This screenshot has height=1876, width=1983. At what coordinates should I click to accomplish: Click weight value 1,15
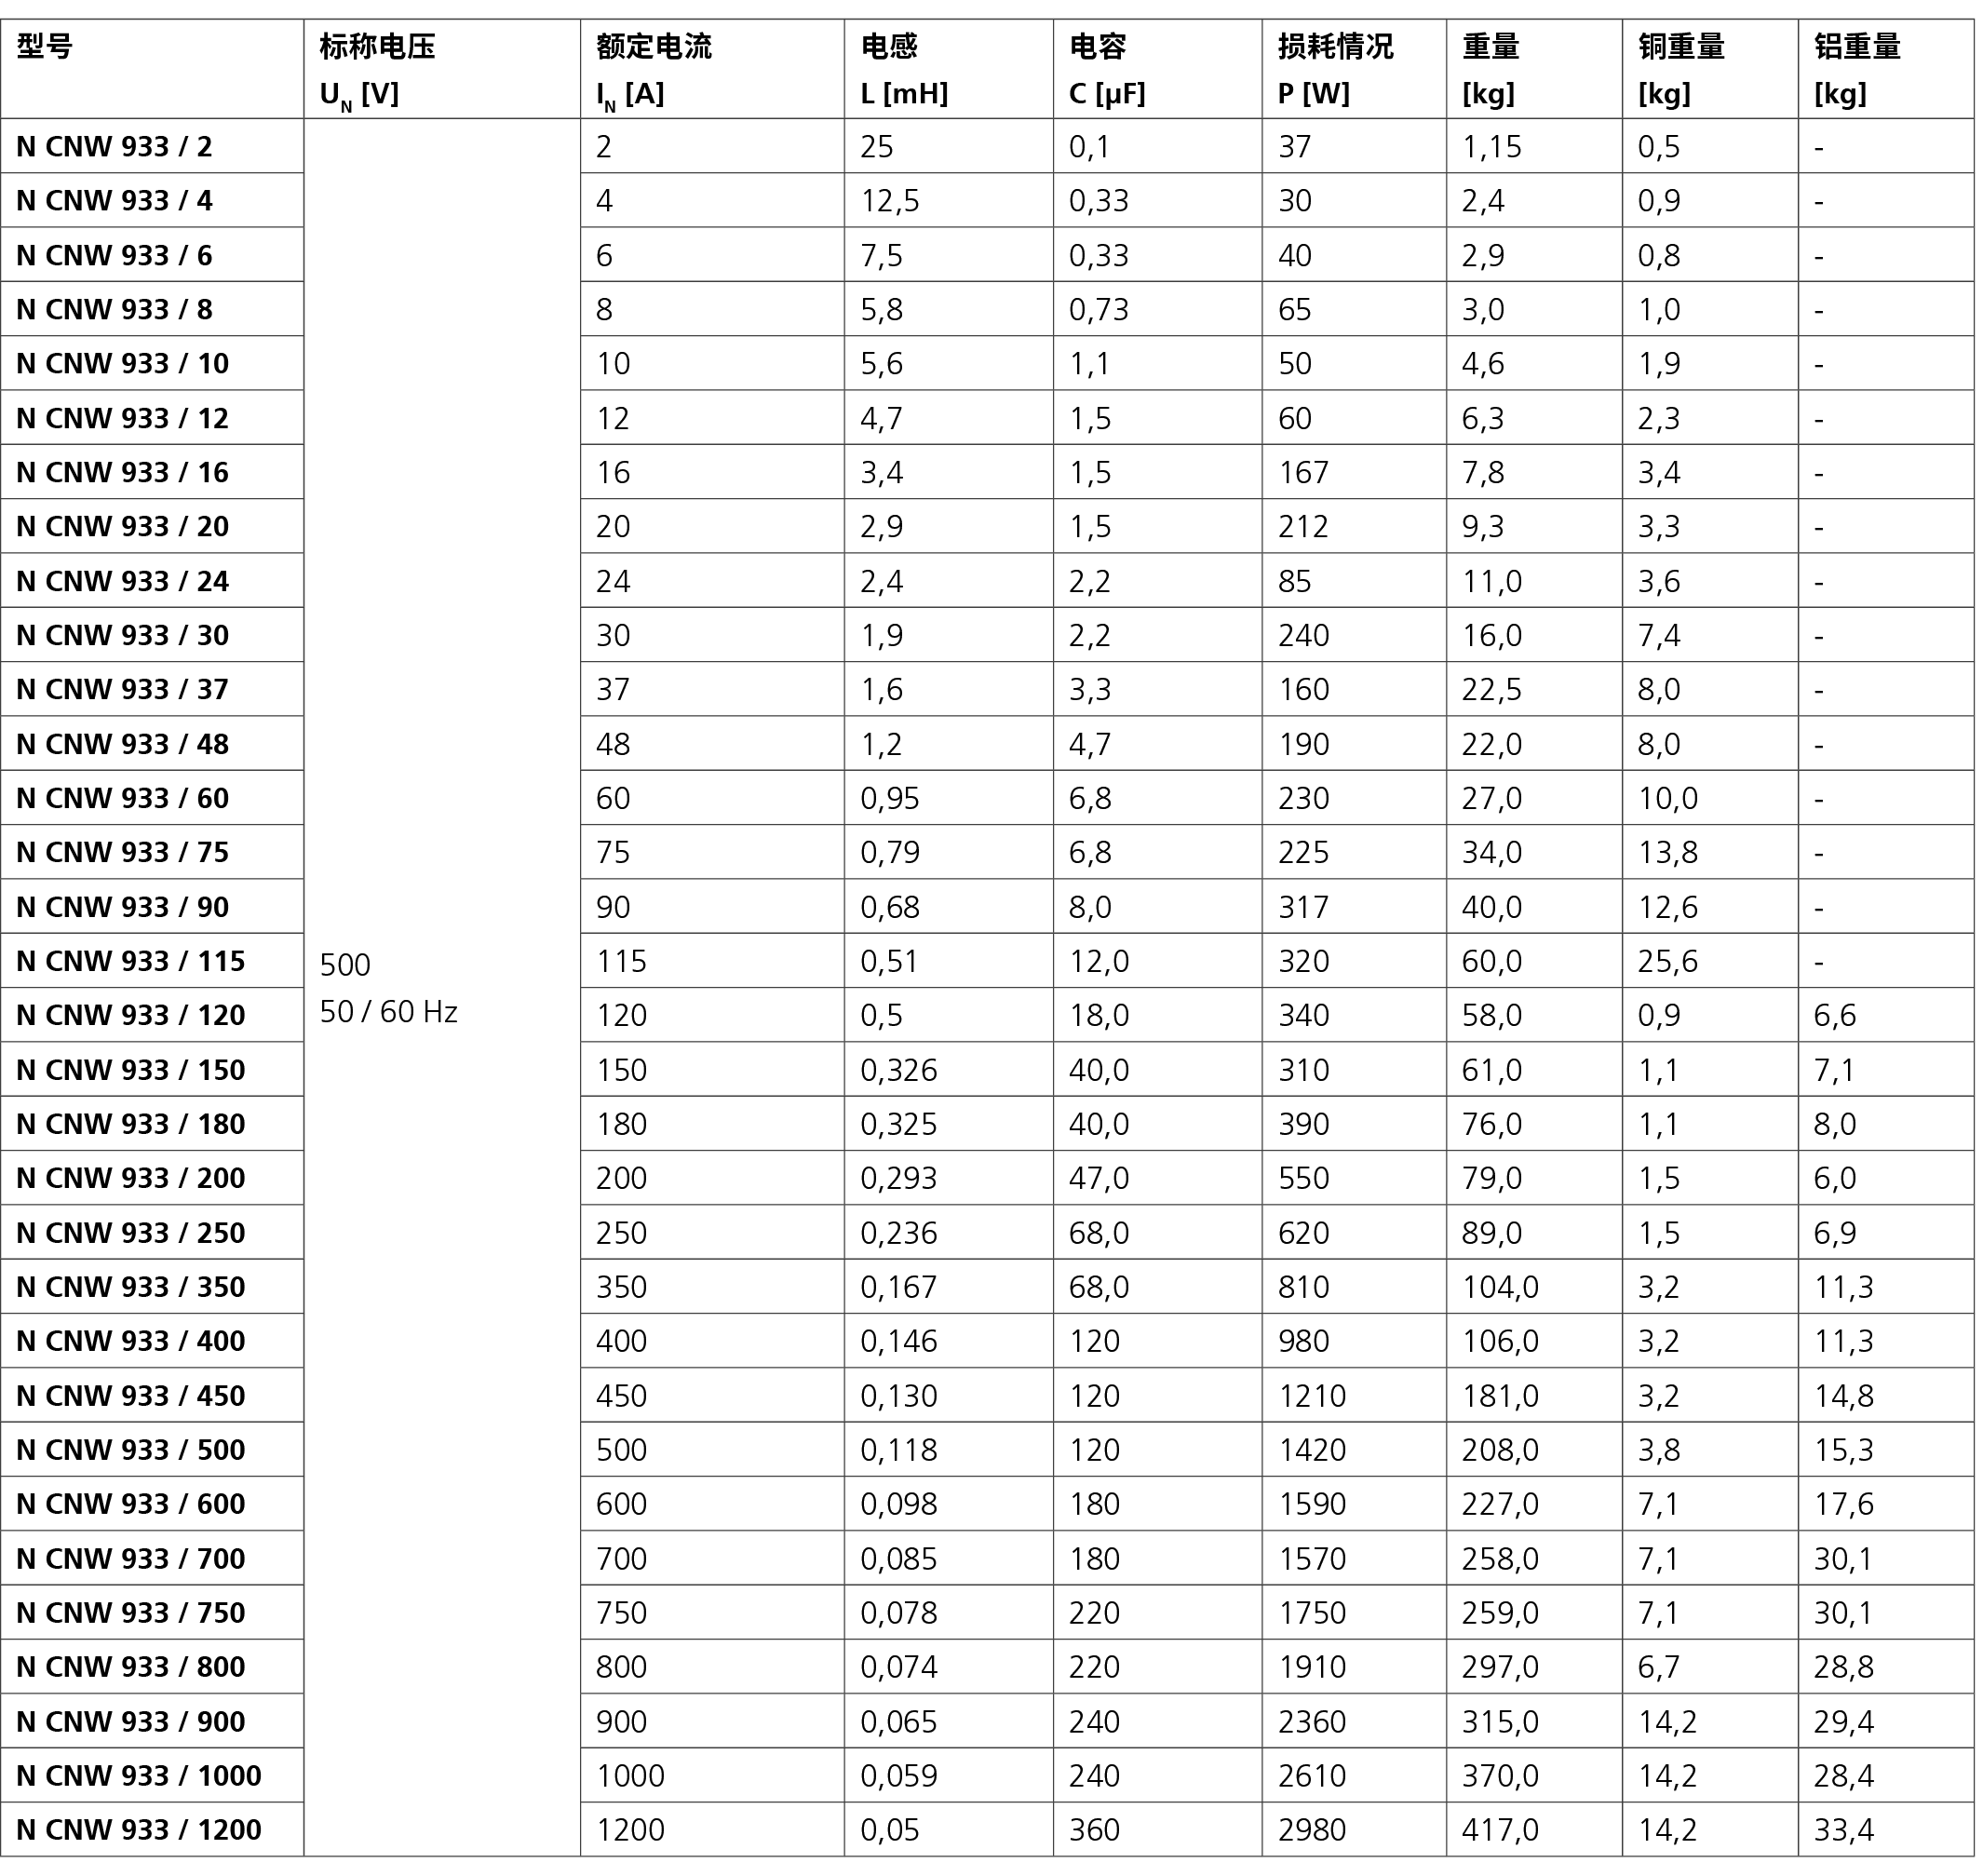coord(1491,147)
